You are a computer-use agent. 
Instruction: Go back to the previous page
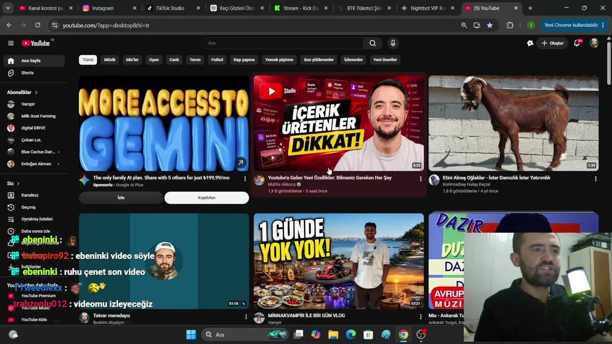(9, 25)
